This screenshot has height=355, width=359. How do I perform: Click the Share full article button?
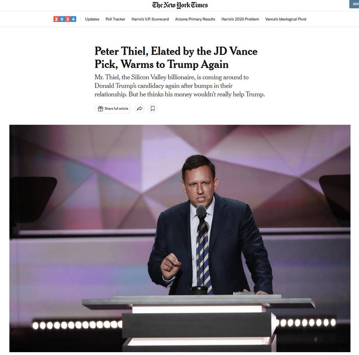(x=113, y=109)
